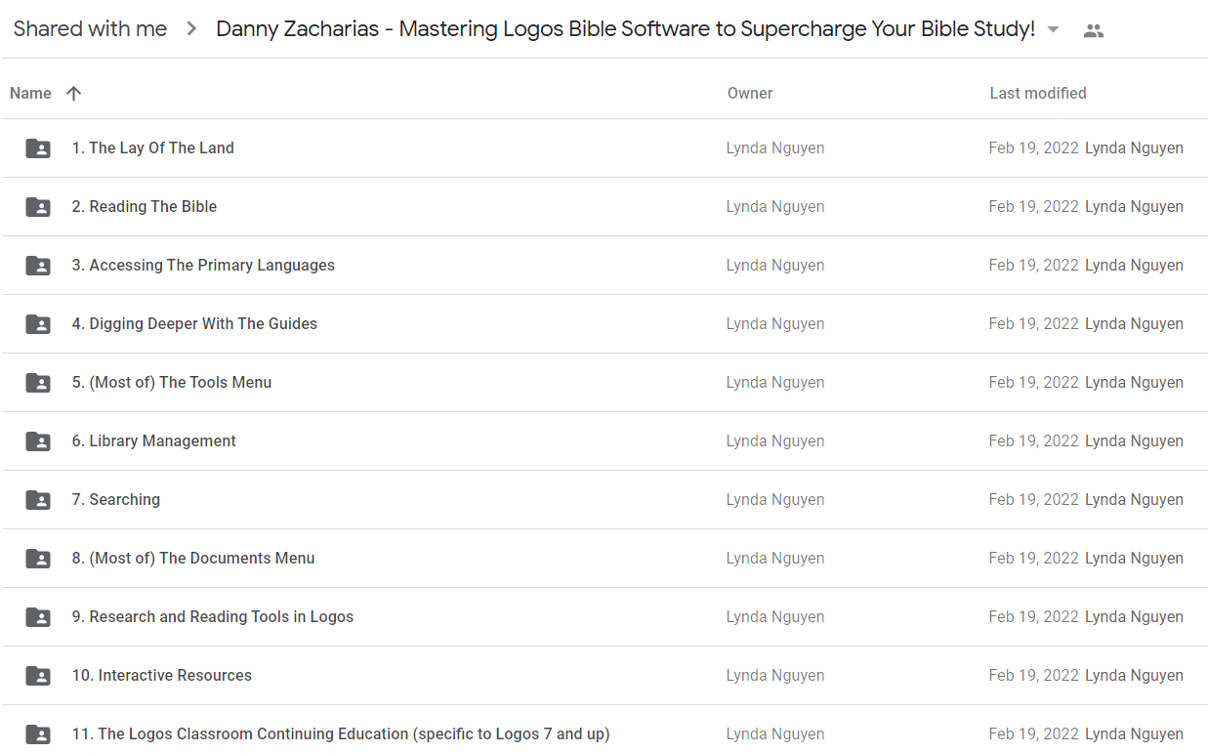Click the folder icon beside Searching
Screen dimensions: 1208x753
pos(38,500)
